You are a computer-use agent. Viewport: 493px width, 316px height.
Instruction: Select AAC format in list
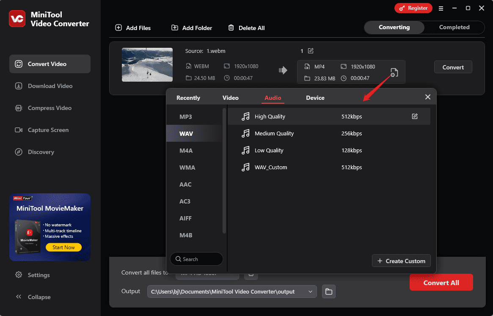click(x=194, y=184)
